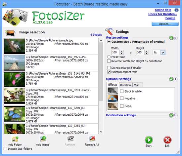Click the Destination settings heading

[x=121, y=115]
